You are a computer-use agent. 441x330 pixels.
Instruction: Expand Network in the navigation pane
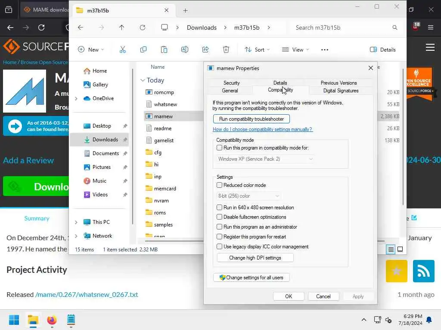point(76,236)
